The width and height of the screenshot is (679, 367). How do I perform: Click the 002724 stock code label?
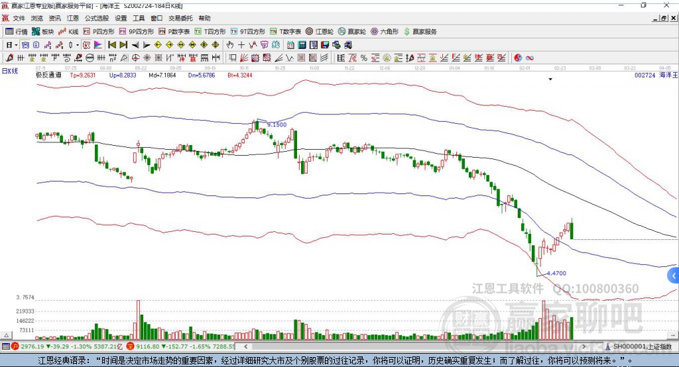tap(645, 75)
